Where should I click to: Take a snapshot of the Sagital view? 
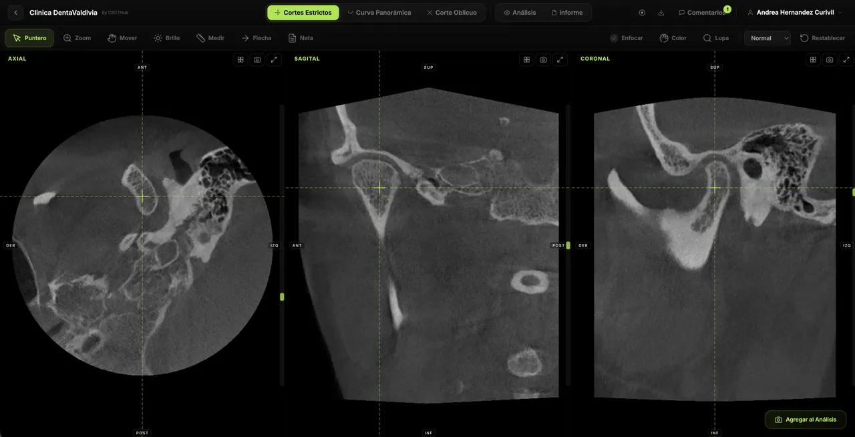tap(543, 59)
